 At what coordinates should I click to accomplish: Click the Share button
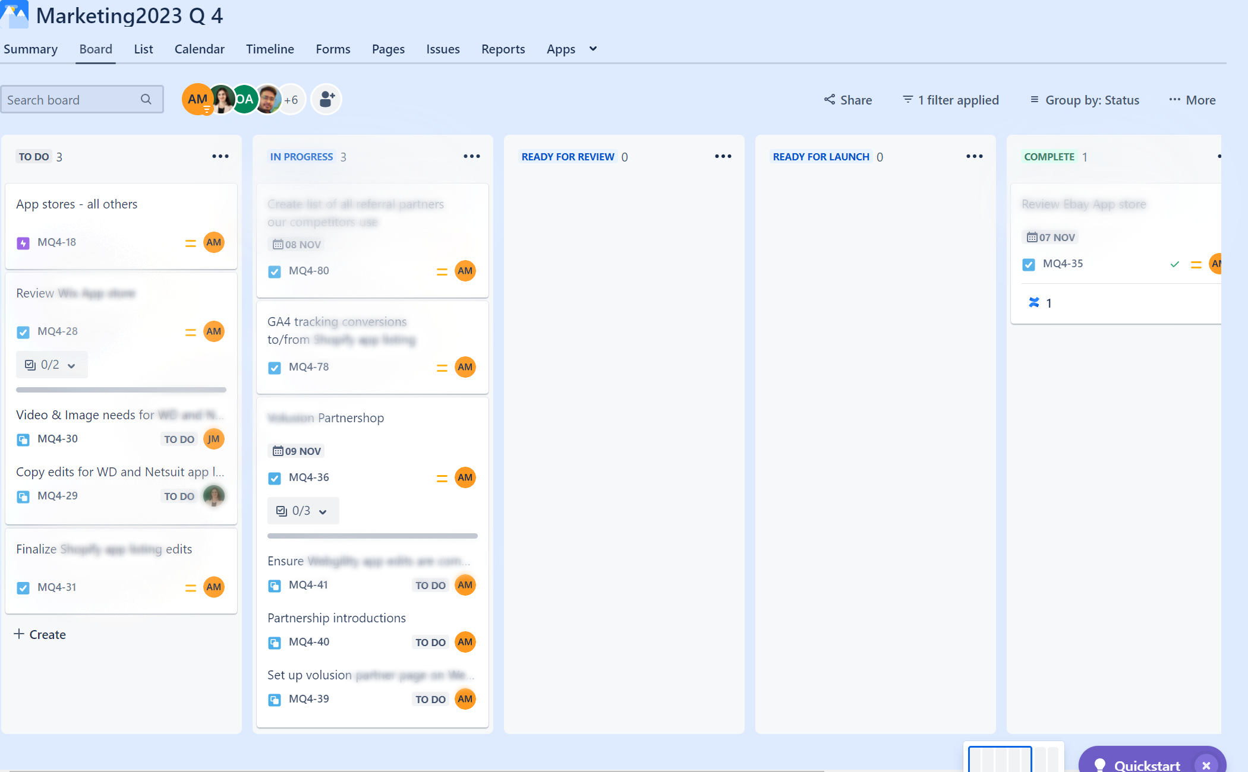[847, 100]
